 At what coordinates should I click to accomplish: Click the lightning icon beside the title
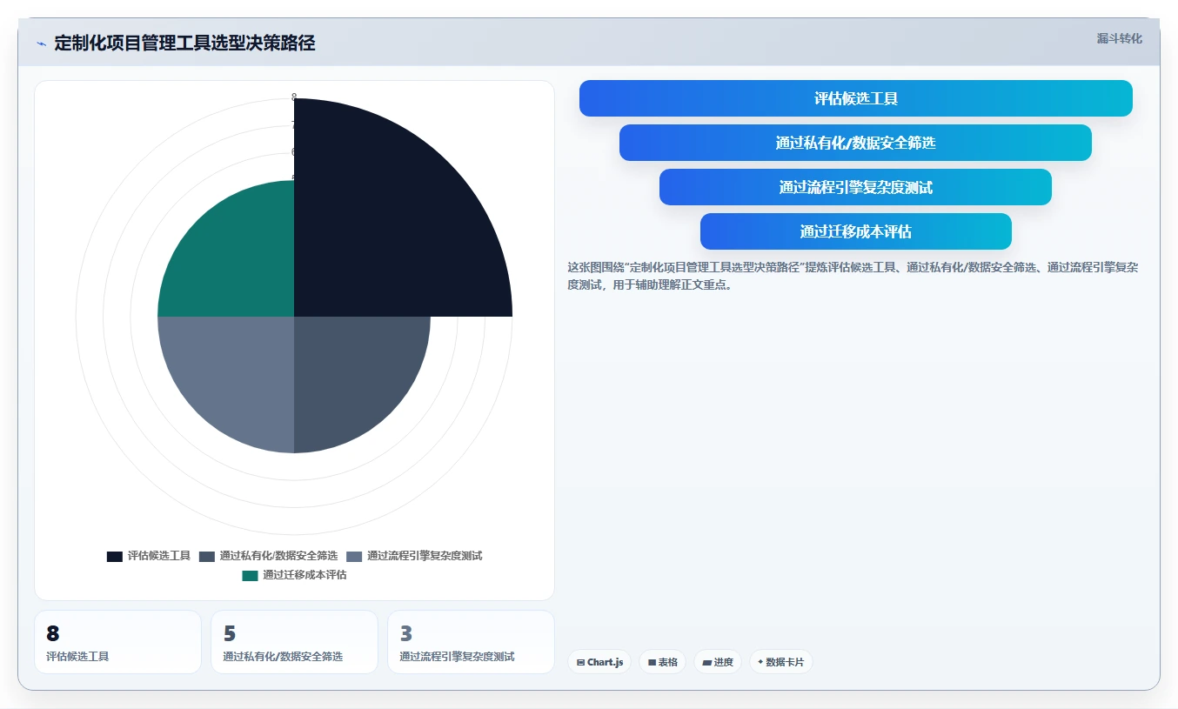click(x=41, y=43)
